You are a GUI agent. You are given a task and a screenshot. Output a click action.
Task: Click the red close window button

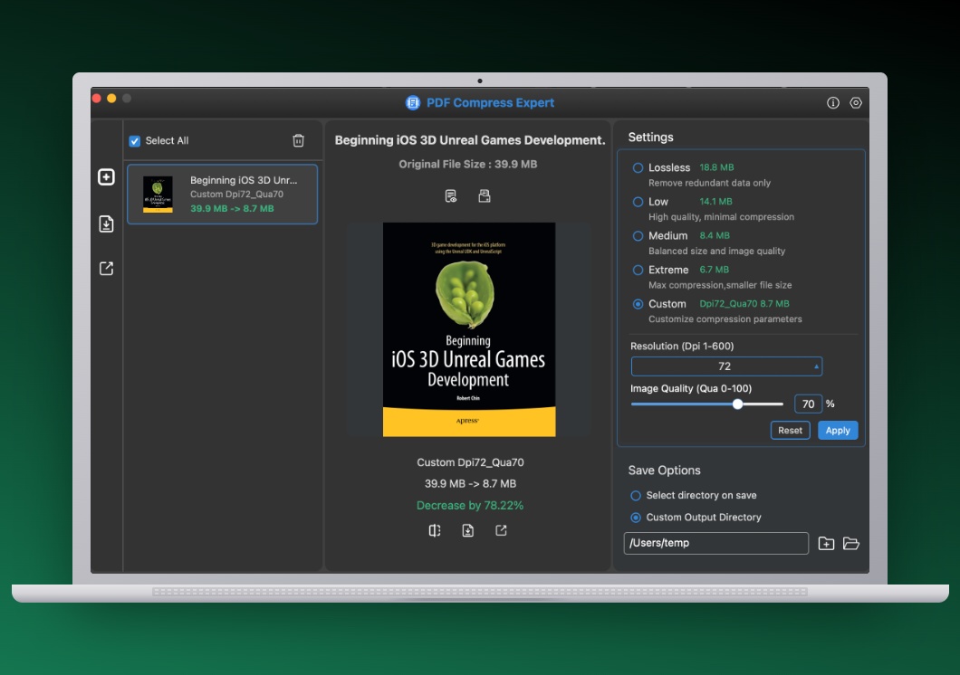point(97,99)
